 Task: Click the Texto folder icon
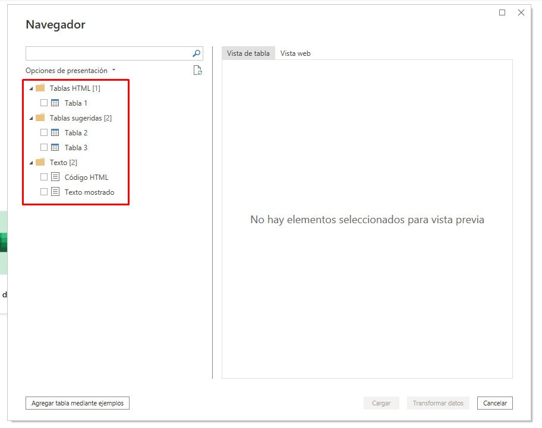(x=40, y=162)
